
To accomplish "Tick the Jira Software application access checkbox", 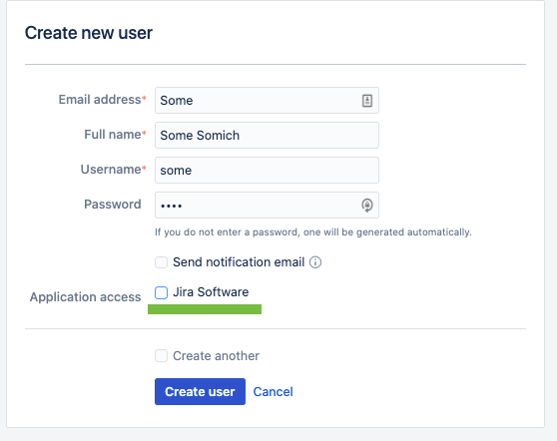I will tap(161, 292).
